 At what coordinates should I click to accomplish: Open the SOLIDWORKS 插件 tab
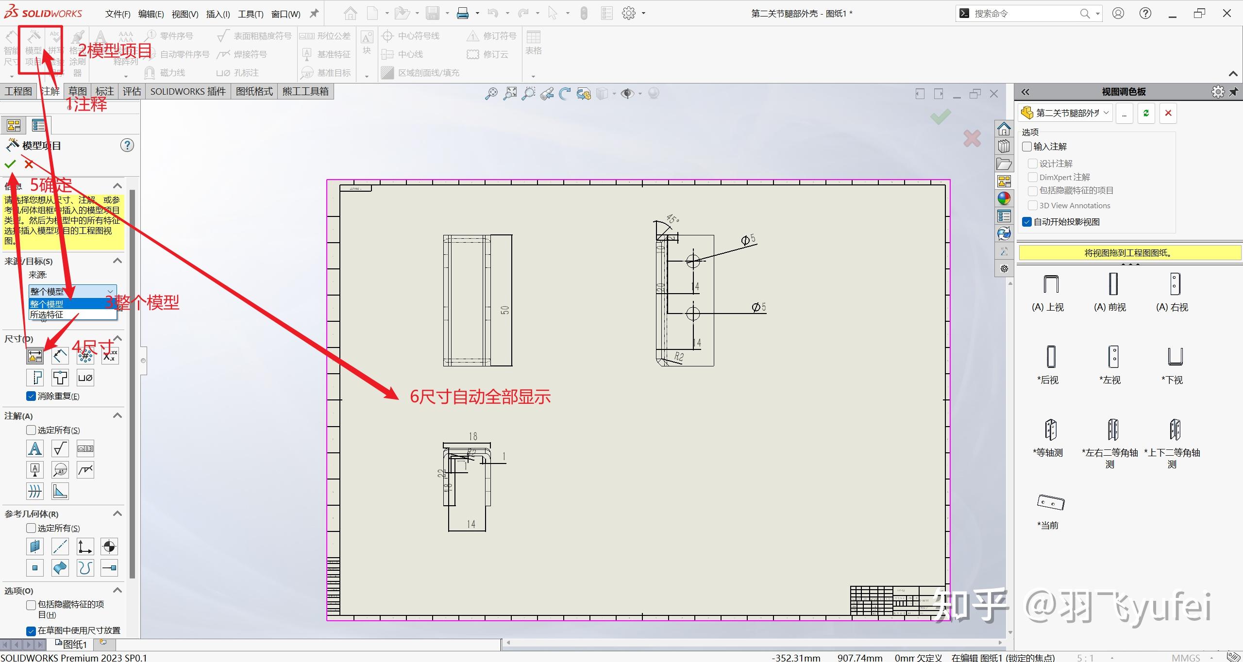pos(188,91)
